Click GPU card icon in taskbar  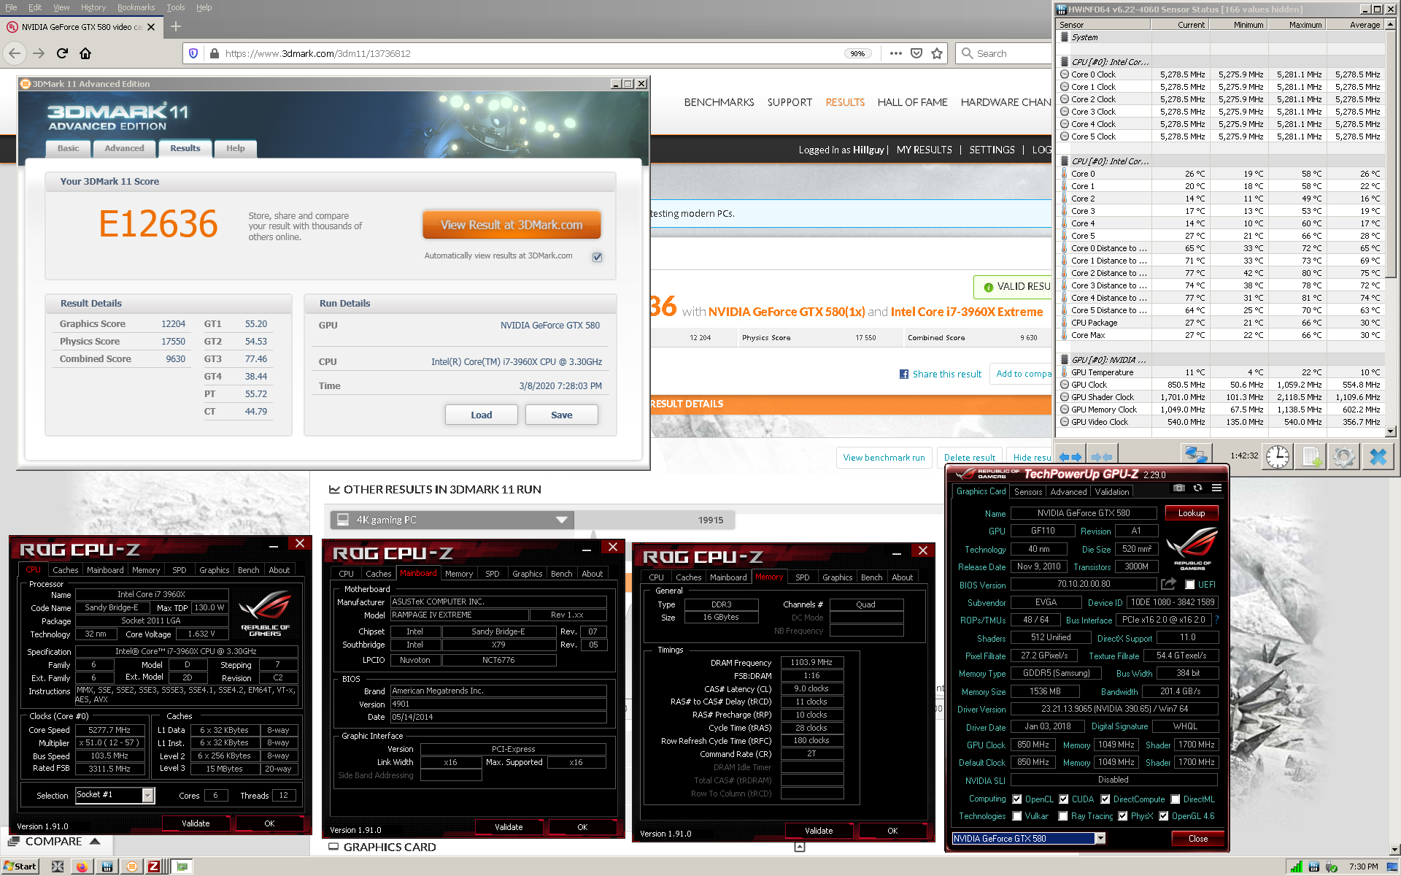[182, 867]
